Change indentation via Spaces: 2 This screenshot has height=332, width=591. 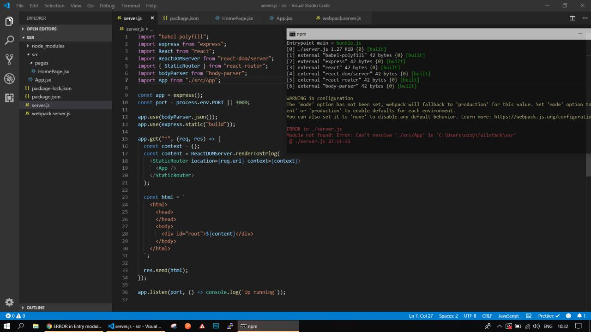pos(448,316)
